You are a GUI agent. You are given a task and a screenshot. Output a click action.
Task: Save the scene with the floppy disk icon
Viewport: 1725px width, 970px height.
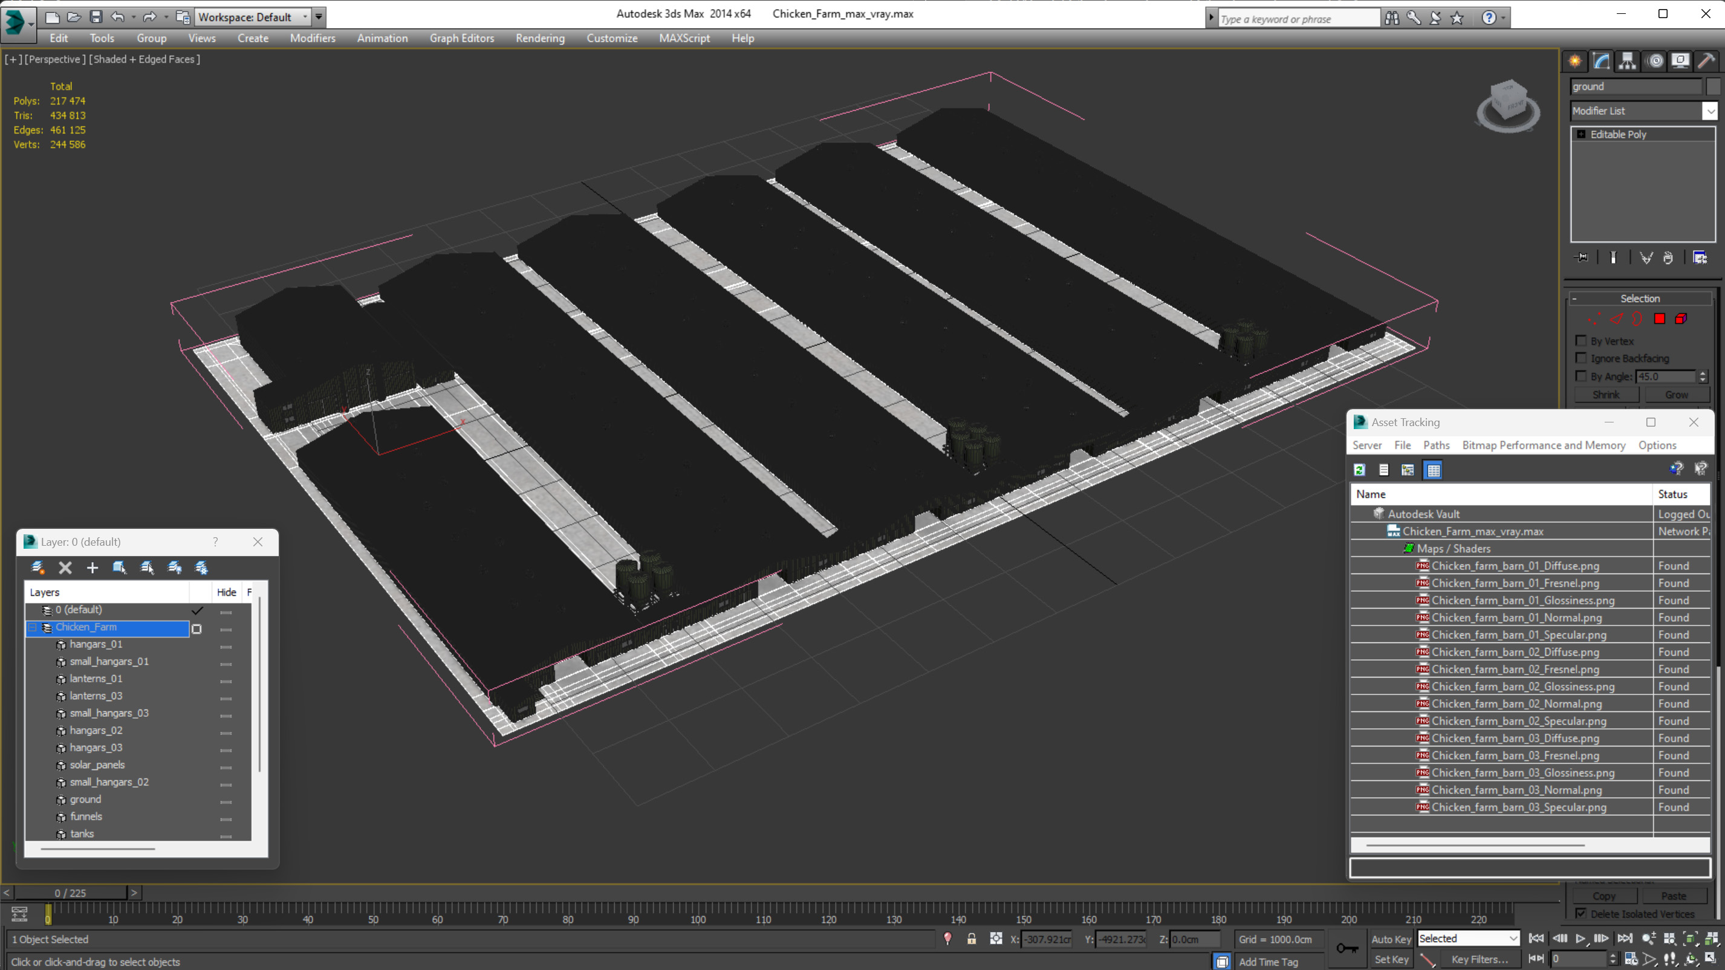pos(96,17)
